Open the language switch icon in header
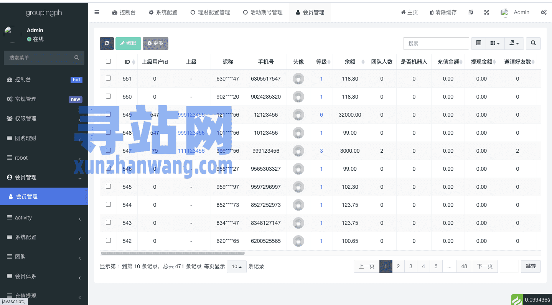 [x=471, y=12]
